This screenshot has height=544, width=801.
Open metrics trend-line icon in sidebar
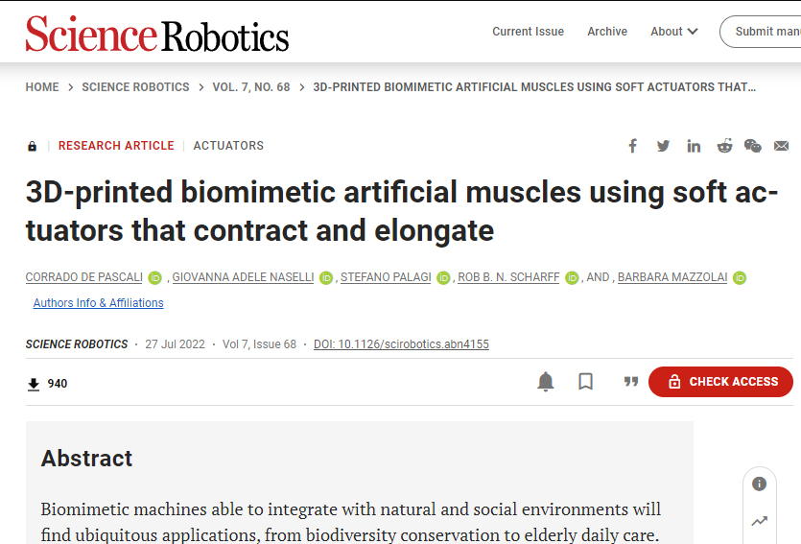(759, 522)
